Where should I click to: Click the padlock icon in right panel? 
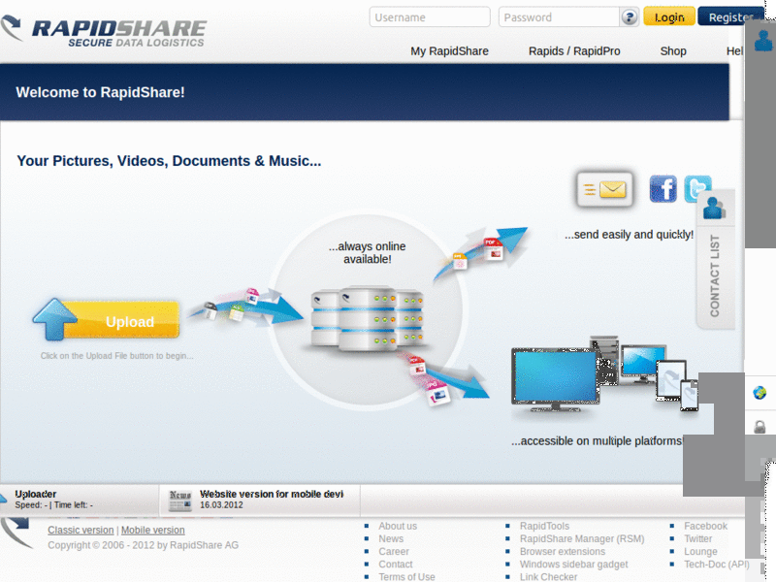pyautogui.click(x=760, y=426)
